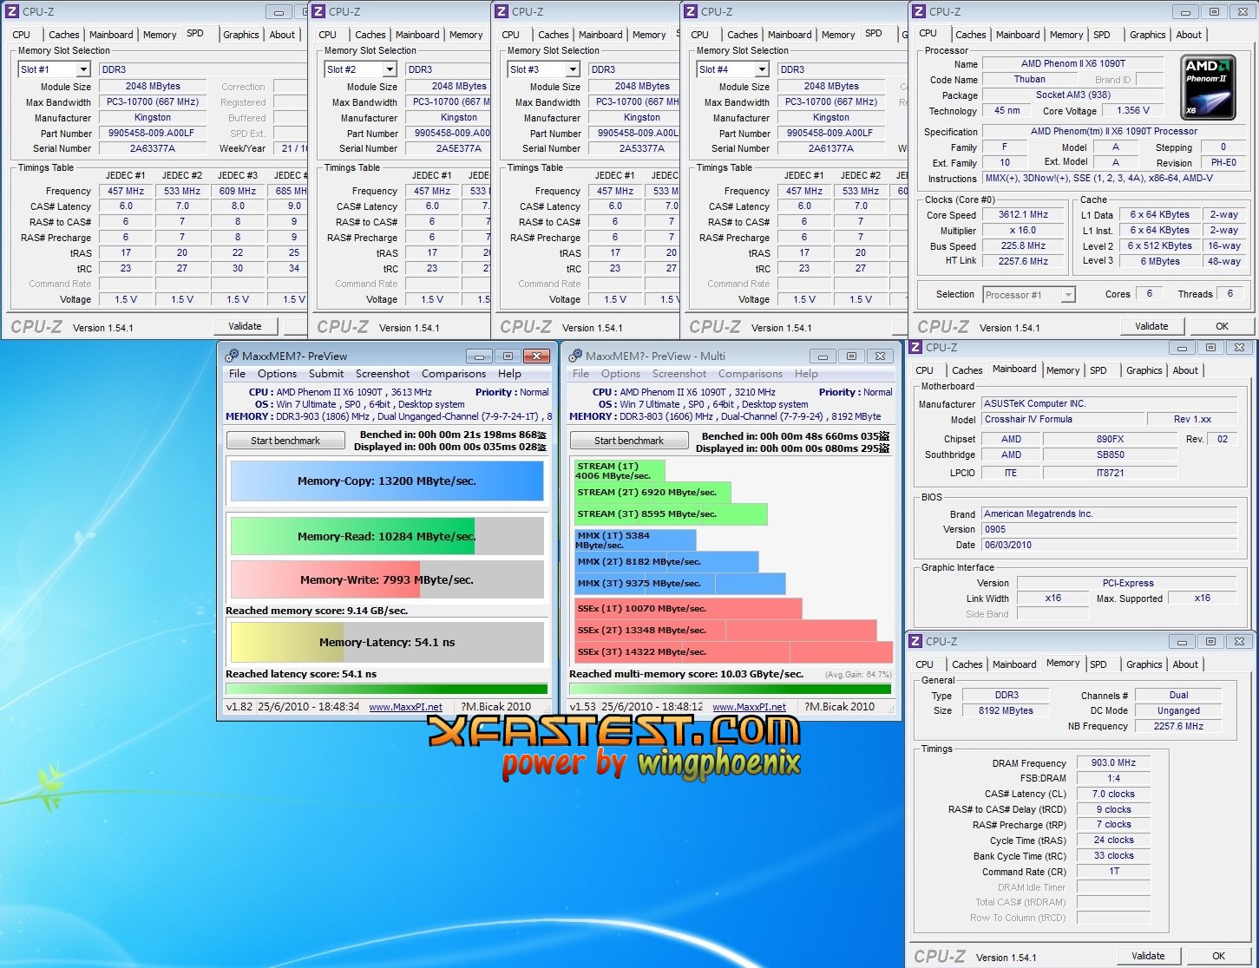Viewport: 1259px width, 968px height.
Task: Start benchmark in MaxxMEM PreView - Multi window
Action: [629, 441]
